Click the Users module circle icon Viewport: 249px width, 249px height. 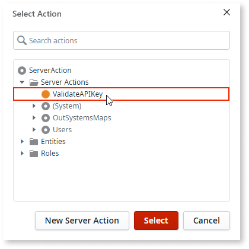(x=46, y=130)
